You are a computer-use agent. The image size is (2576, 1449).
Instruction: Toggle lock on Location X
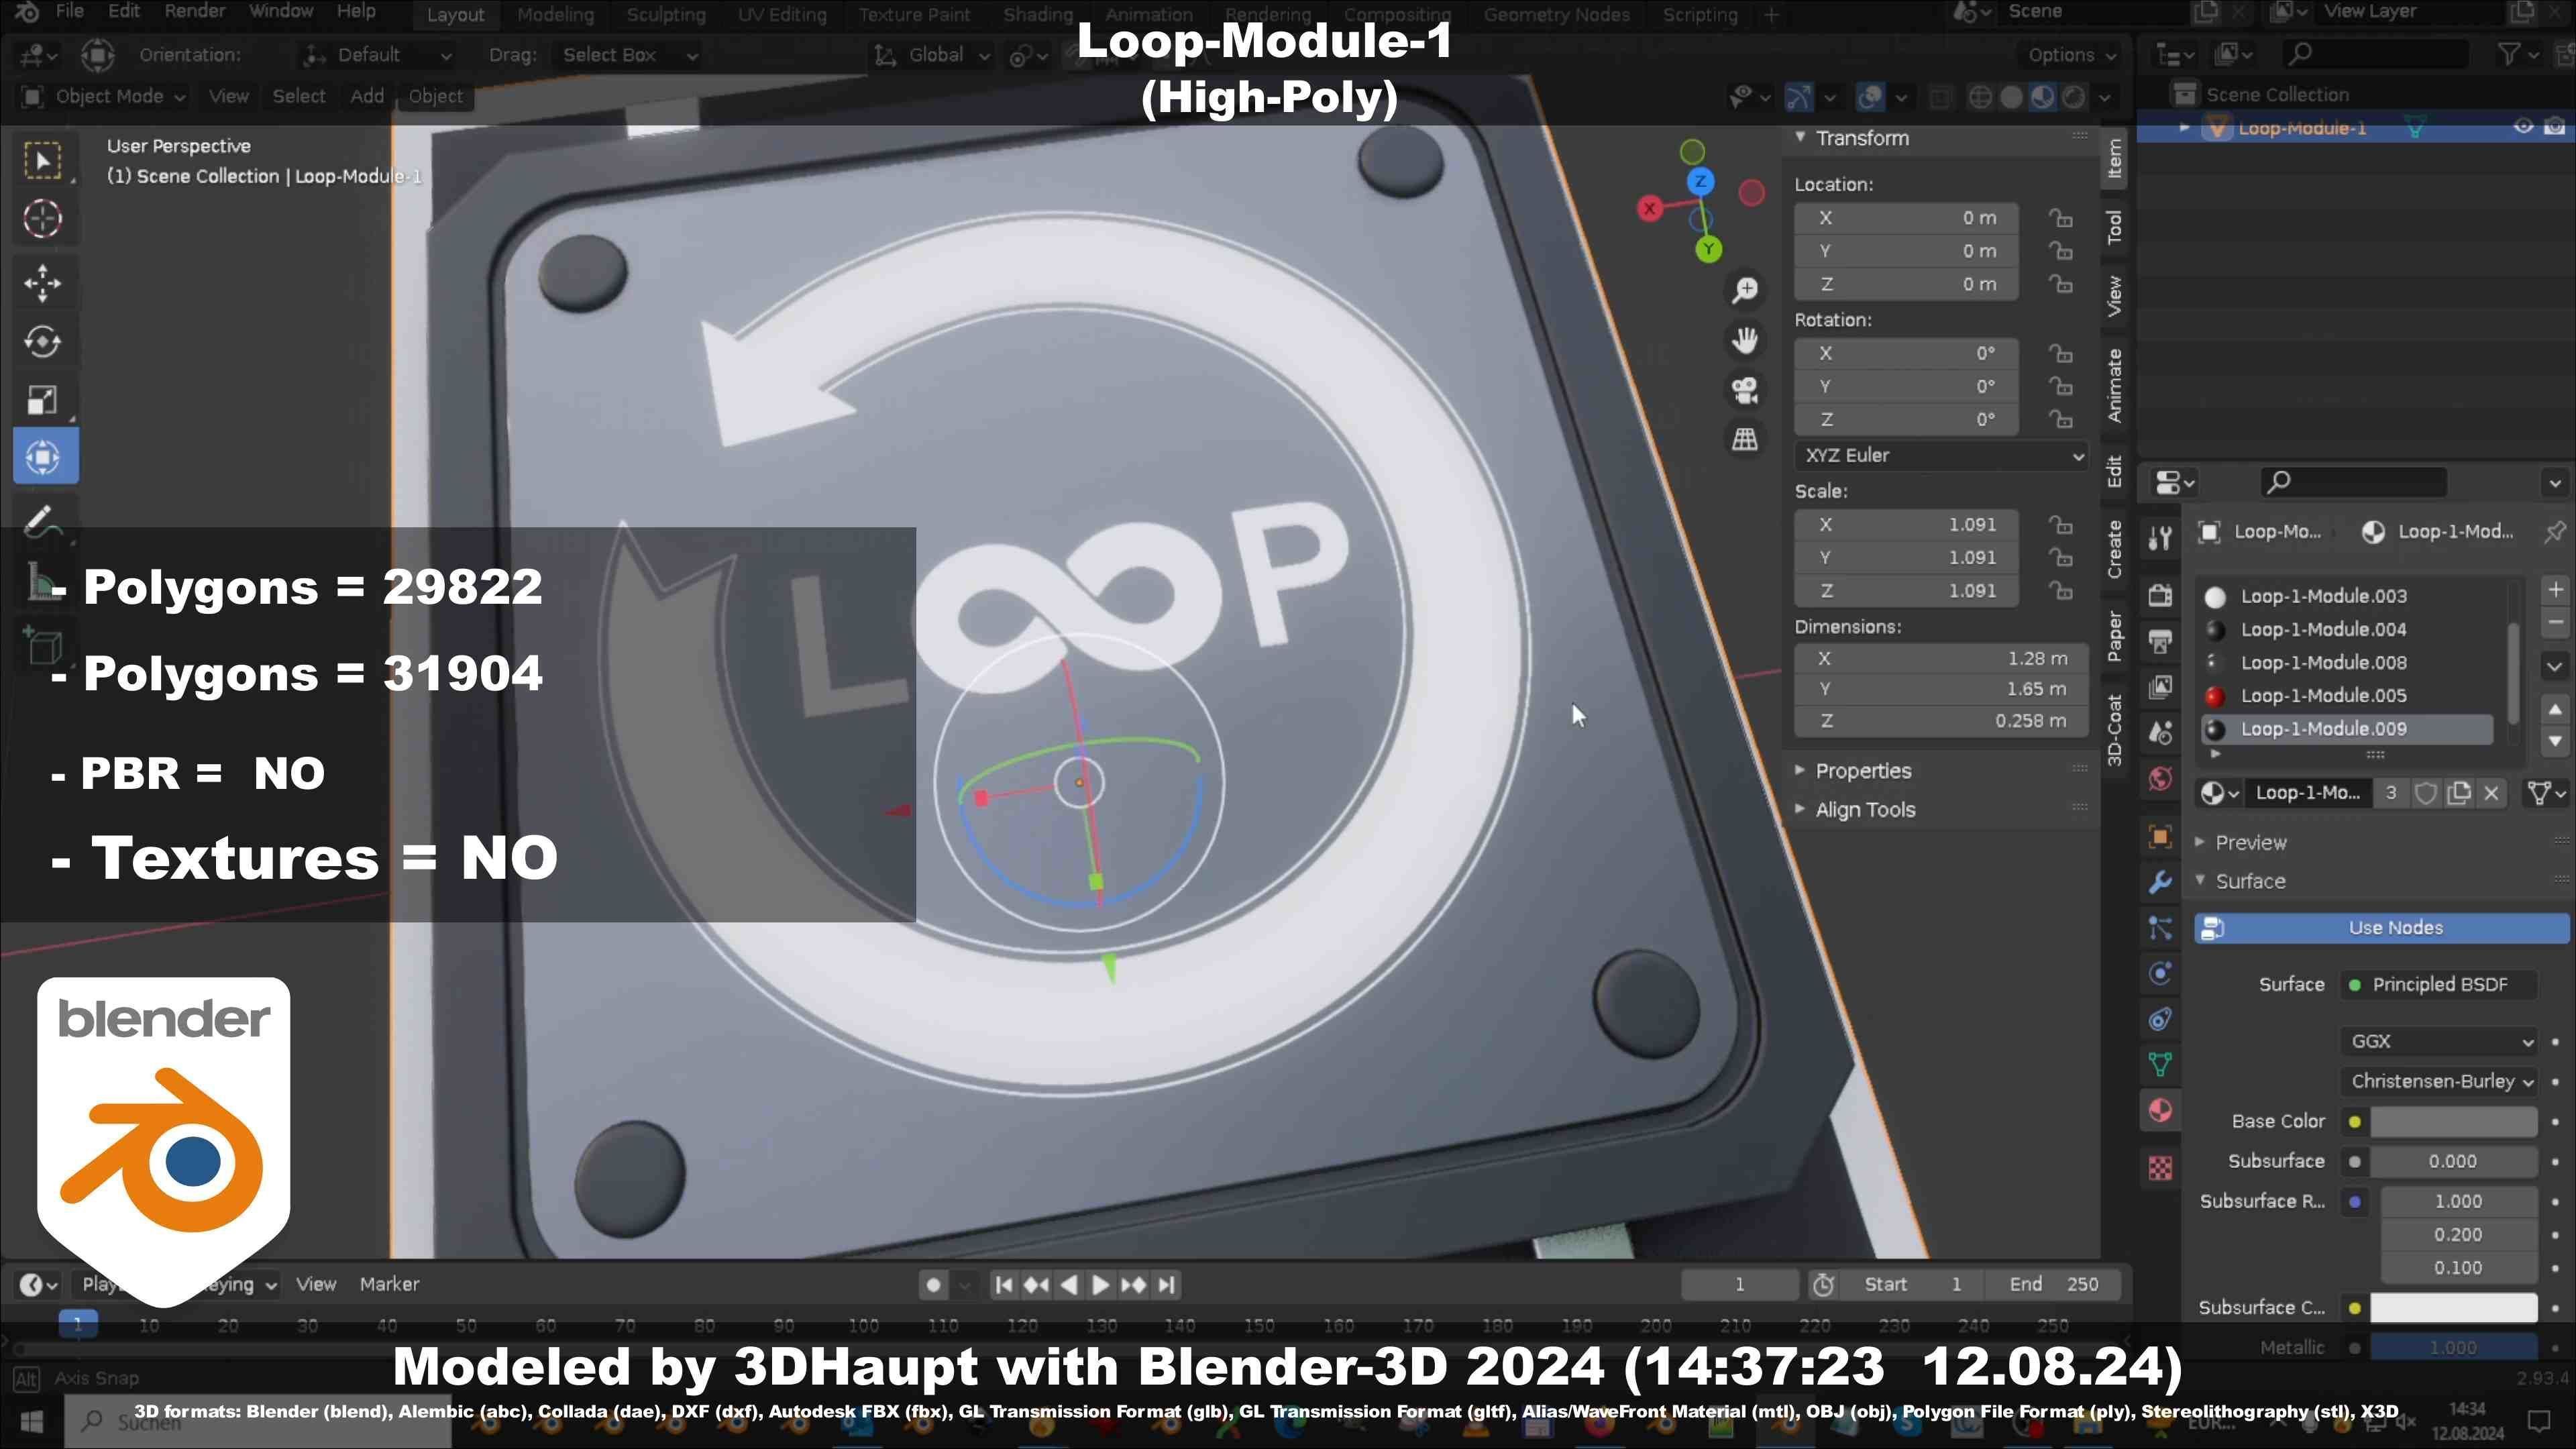[2060, 218]
